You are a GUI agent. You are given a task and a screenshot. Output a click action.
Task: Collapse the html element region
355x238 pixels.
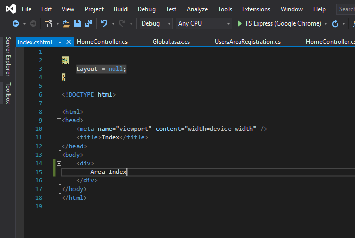point(59,112)
